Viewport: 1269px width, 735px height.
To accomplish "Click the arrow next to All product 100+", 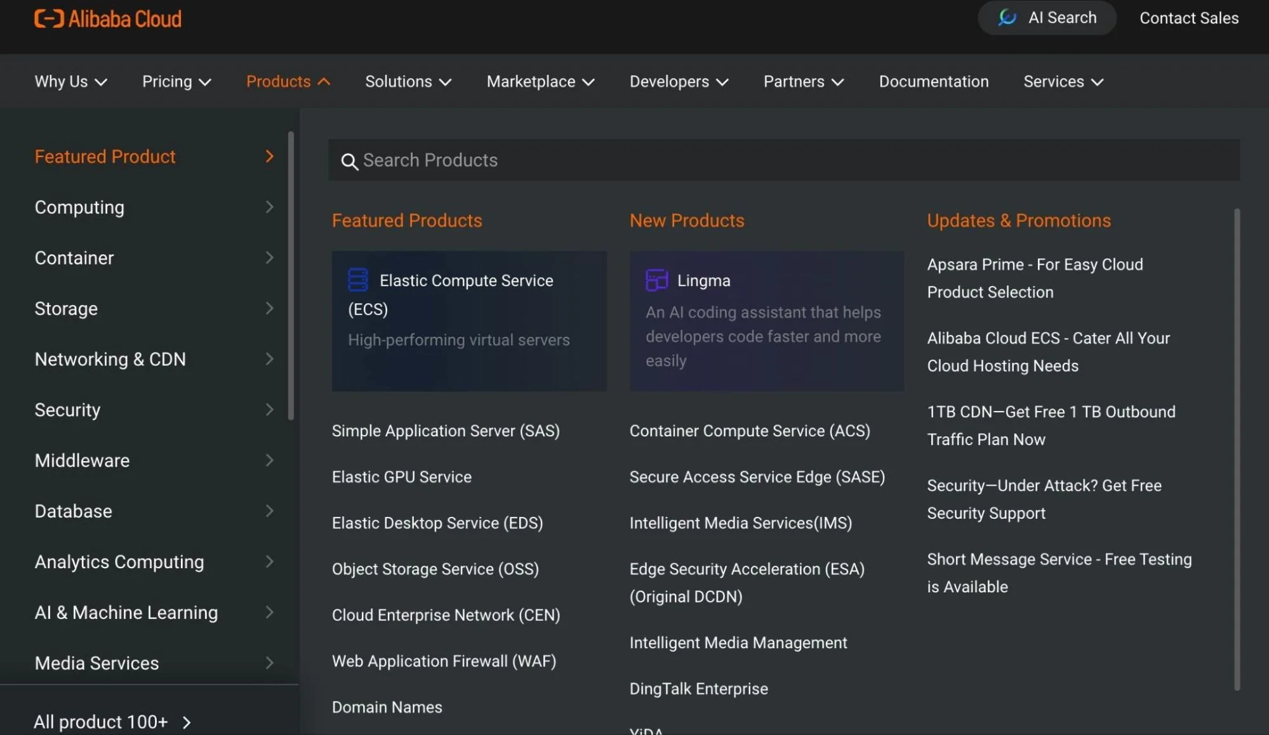I will point(187,722).
